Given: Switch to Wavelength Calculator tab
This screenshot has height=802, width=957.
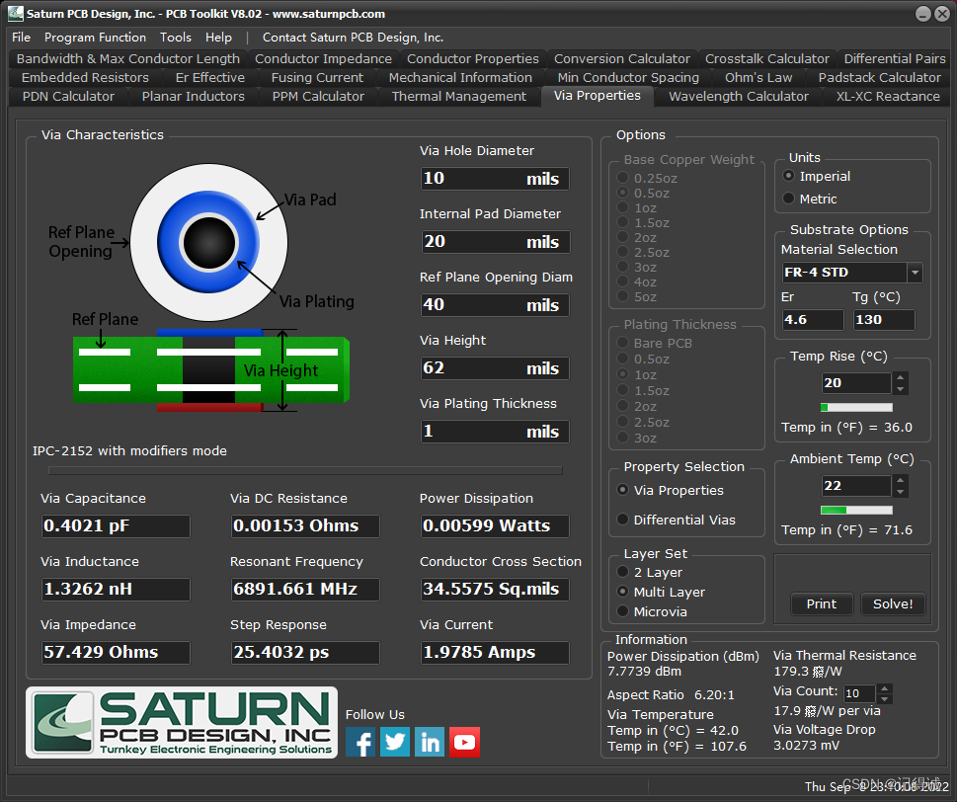Looking at the screenshot, I should coord(739,97).
